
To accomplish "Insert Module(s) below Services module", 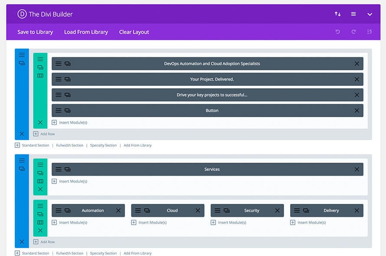I will (x=69, y=181).
